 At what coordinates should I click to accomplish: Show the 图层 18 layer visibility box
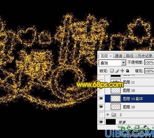[x=101, y=90]
